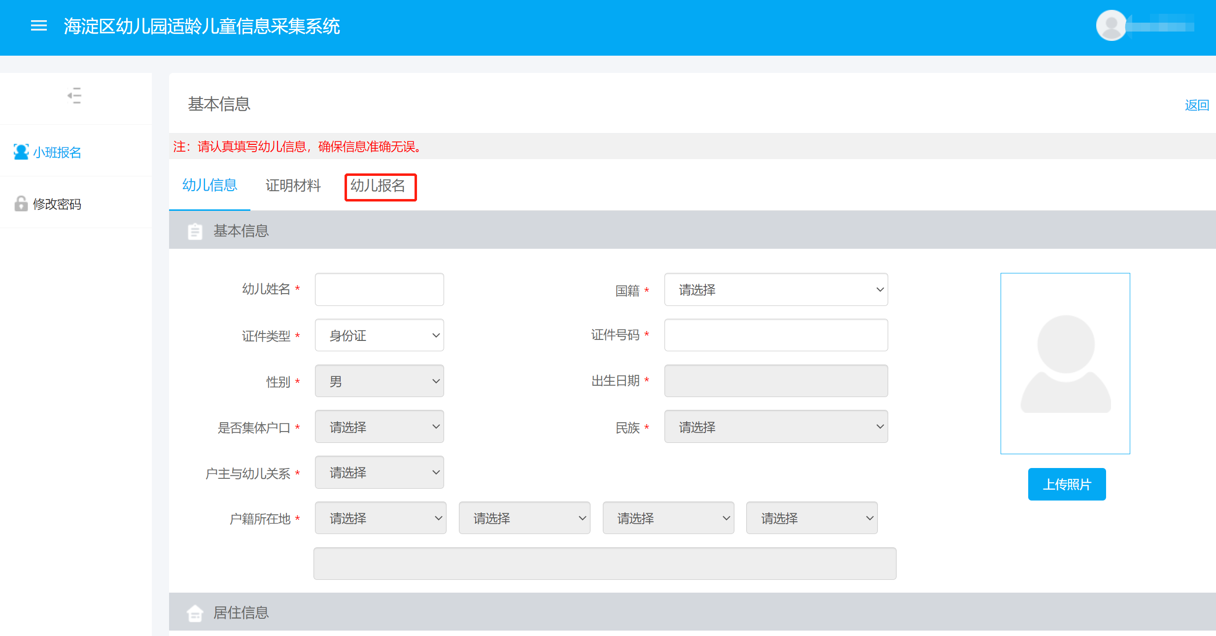The width and height of the screenshot is (1216, 636).
Task: Click the 返回 link
Action: click(1196, 105)
